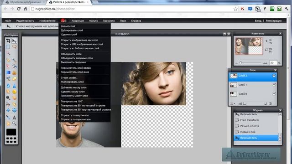
Task: Select the Lasso tool
Action: [x=14, y=47]
